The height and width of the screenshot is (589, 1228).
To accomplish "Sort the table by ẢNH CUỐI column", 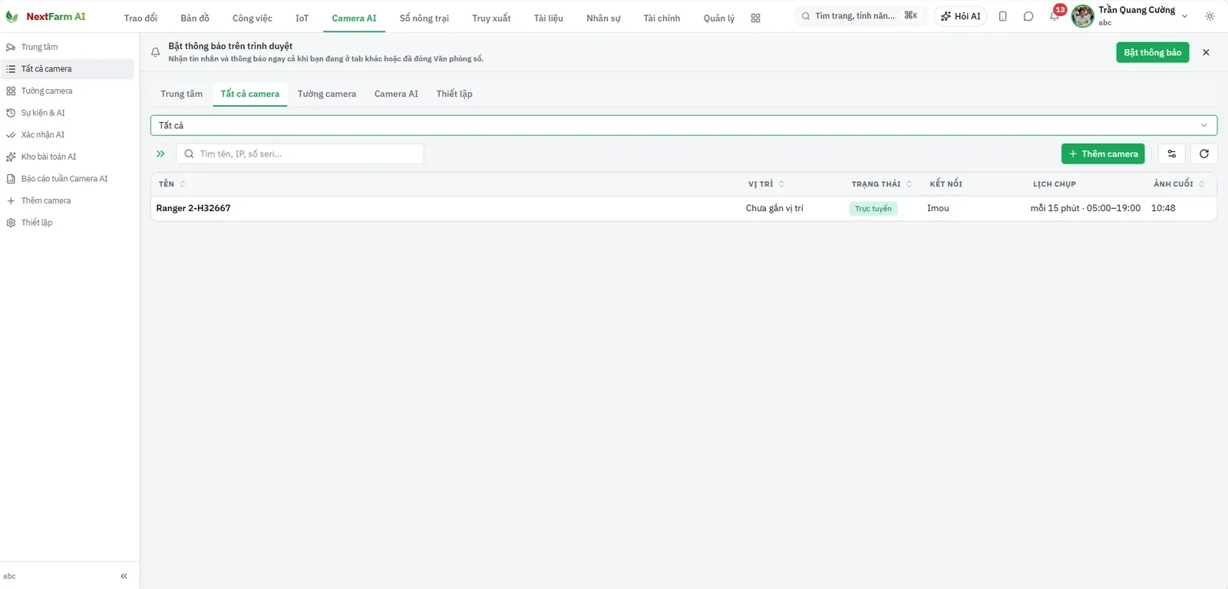I will coord(1179,184).
